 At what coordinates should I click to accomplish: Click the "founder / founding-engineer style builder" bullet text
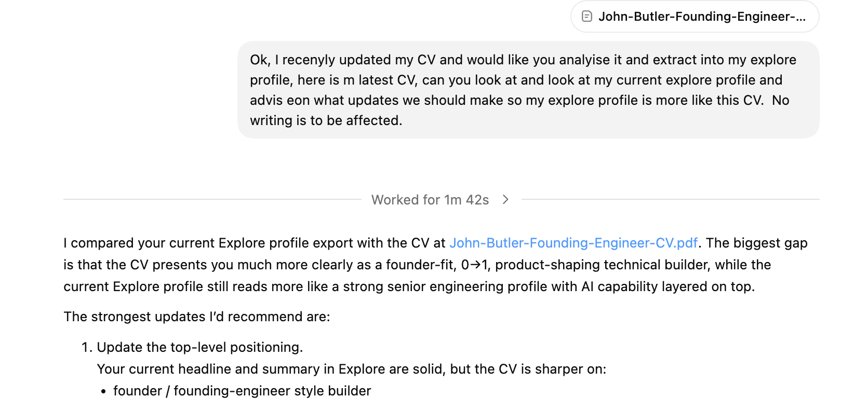click(x=242, y=391)
